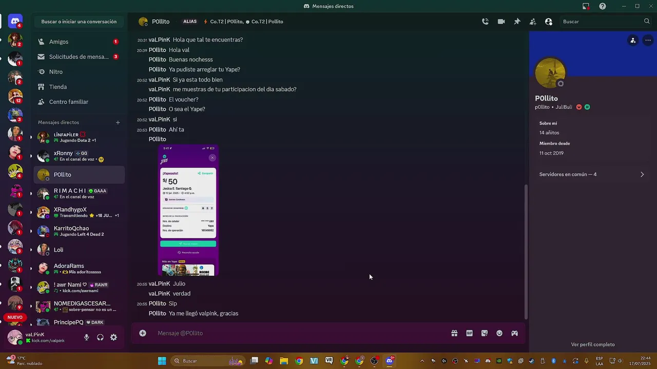Open user settings gear

[x=113, y=337]
